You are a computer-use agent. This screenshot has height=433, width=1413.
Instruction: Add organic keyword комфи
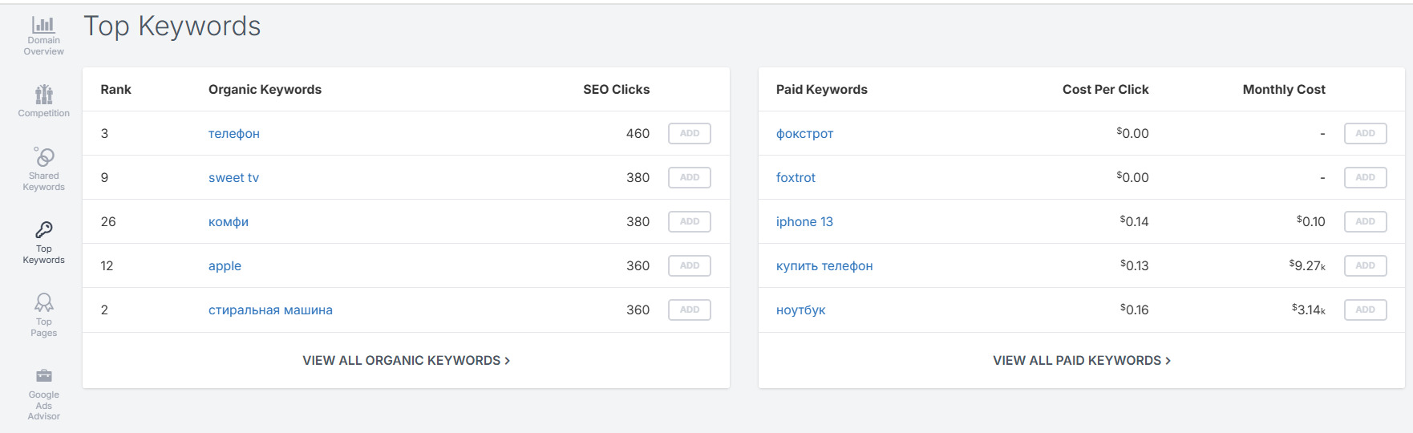pos(690,221)
